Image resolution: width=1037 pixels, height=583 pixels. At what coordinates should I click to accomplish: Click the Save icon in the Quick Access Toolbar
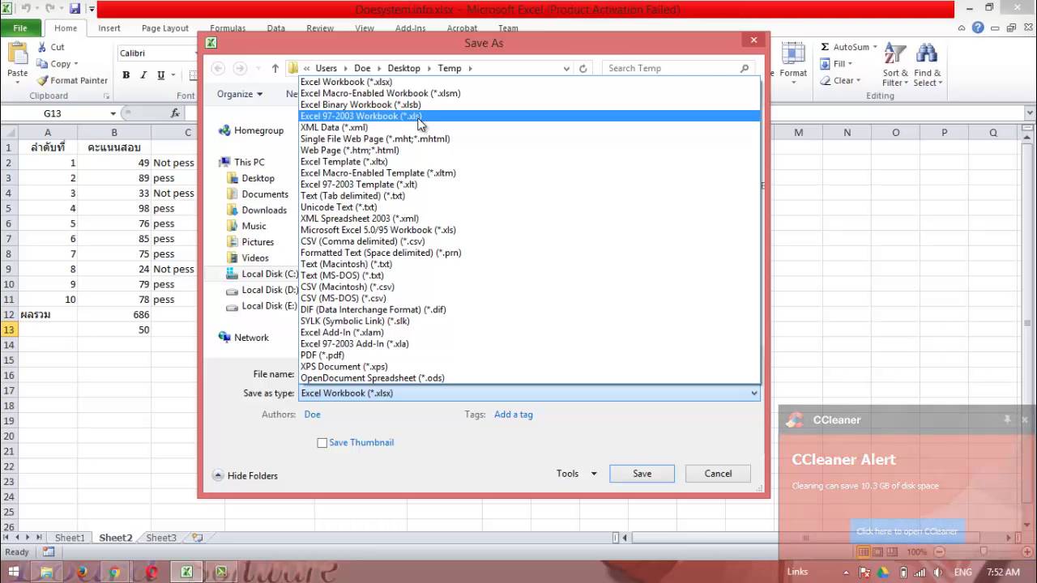click(75, 9)
